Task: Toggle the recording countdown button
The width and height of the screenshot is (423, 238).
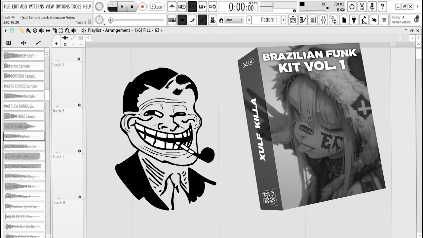Action: (192, 7)
